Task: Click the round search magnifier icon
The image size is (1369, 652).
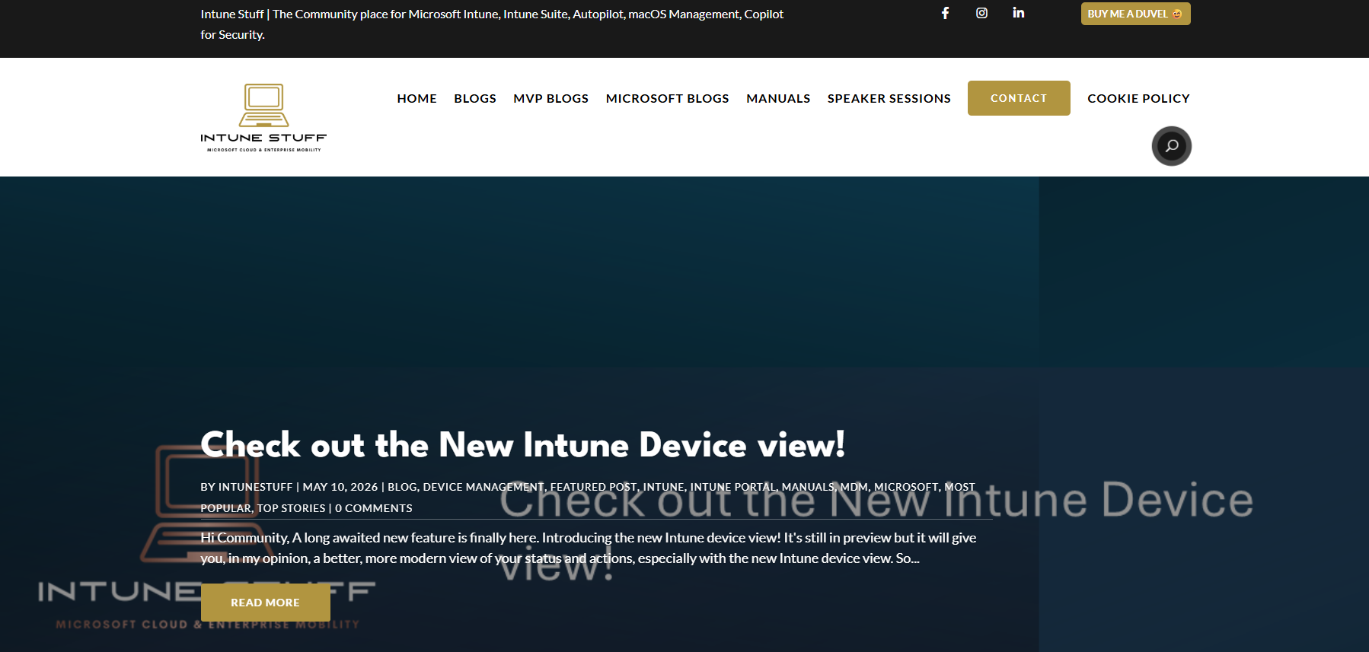Action: click(x=1171, y=146)
